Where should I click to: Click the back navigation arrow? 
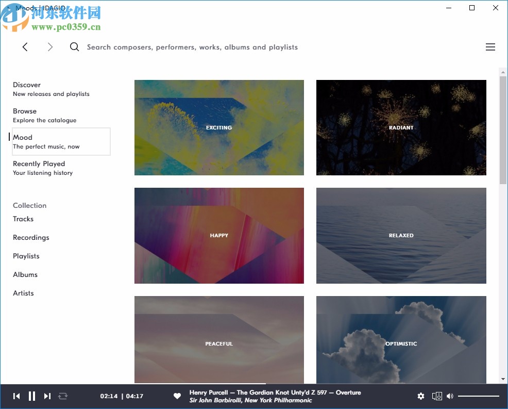click(25, 46)
